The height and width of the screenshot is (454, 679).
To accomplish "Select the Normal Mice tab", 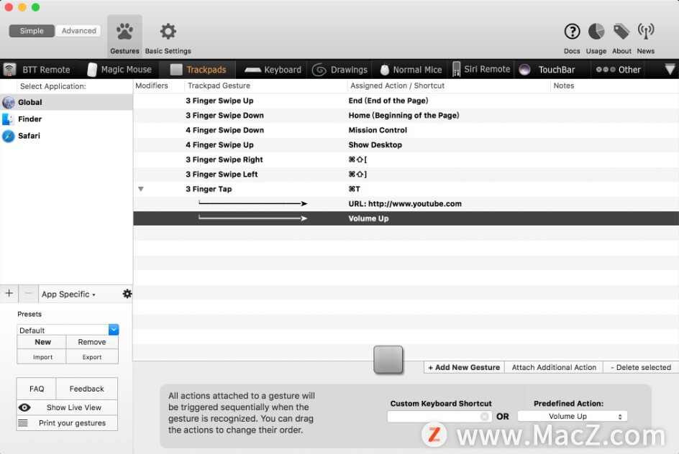I will 411,70.
